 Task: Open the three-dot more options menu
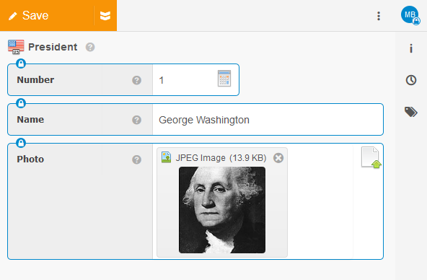379,16
